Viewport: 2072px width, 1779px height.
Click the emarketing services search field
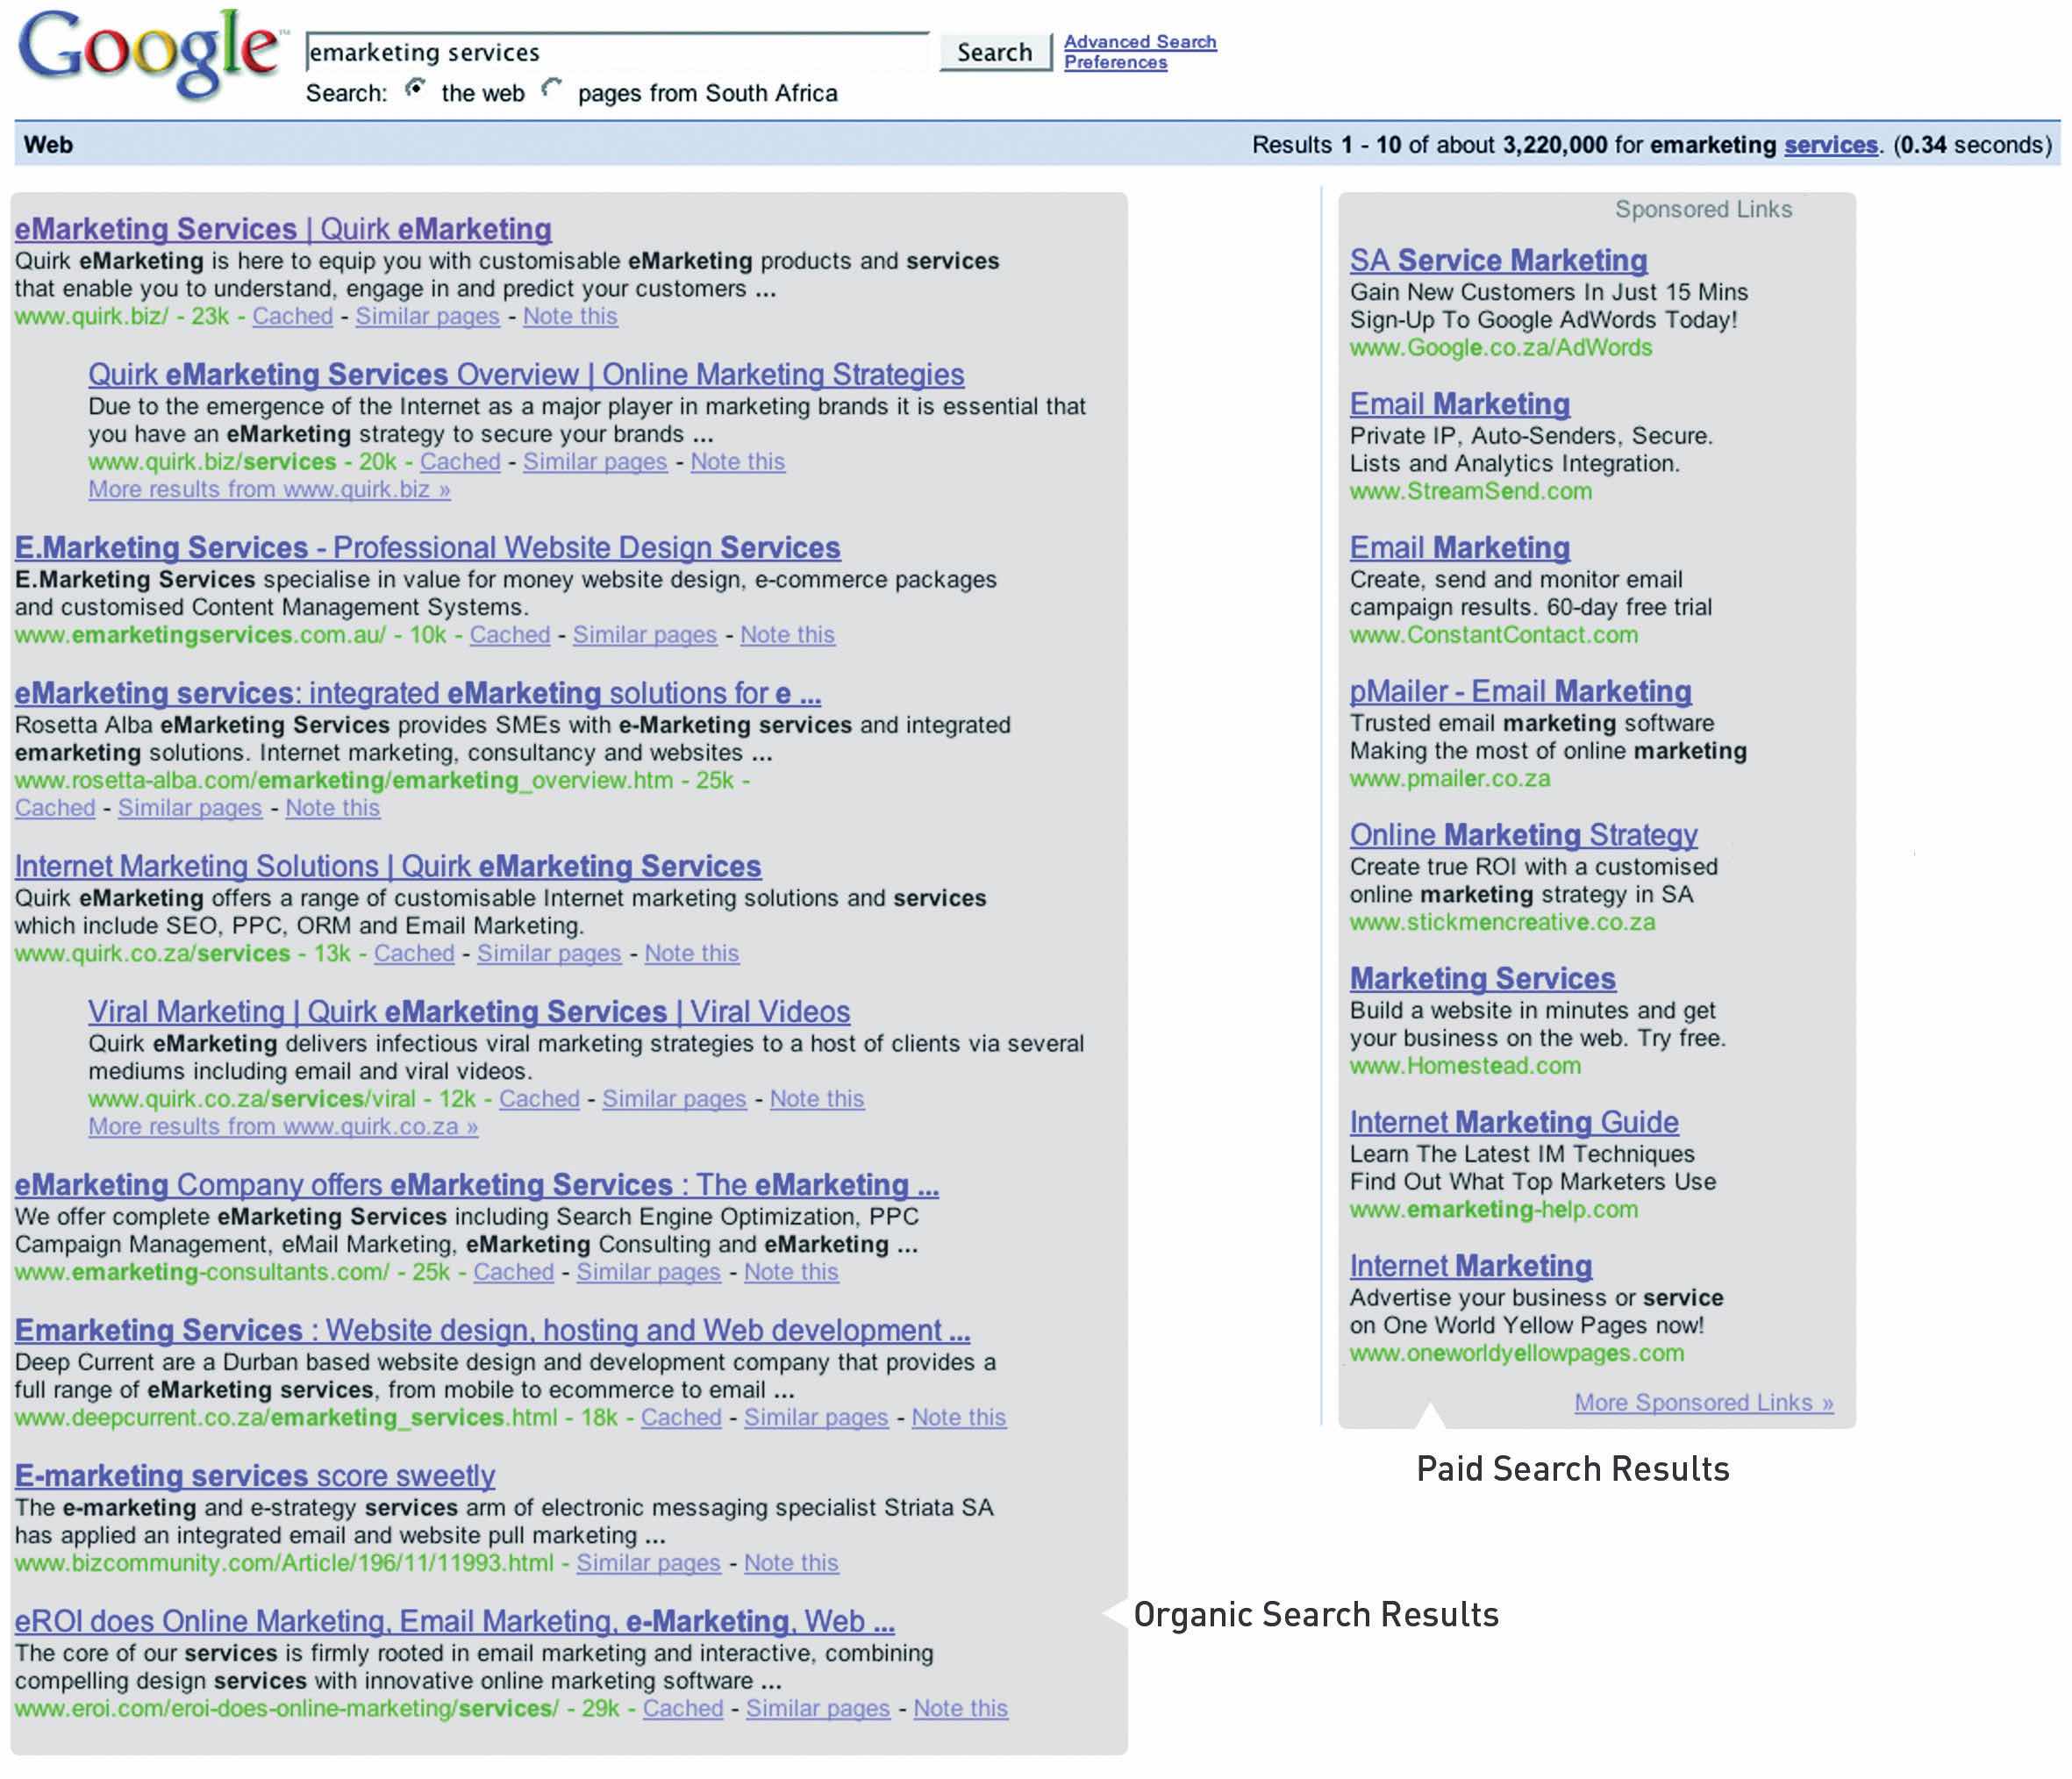(x=615, y=52)
